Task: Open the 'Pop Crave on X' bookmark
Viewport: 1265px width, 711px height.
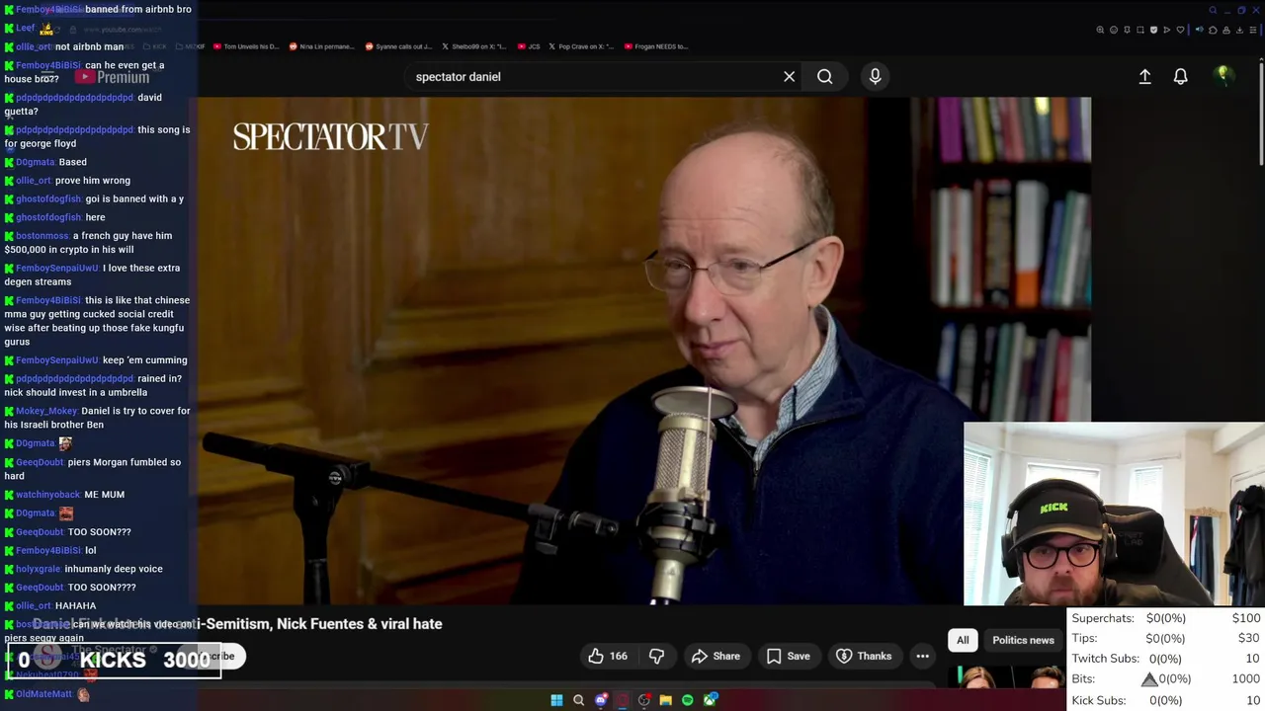Action: [581, 46]
